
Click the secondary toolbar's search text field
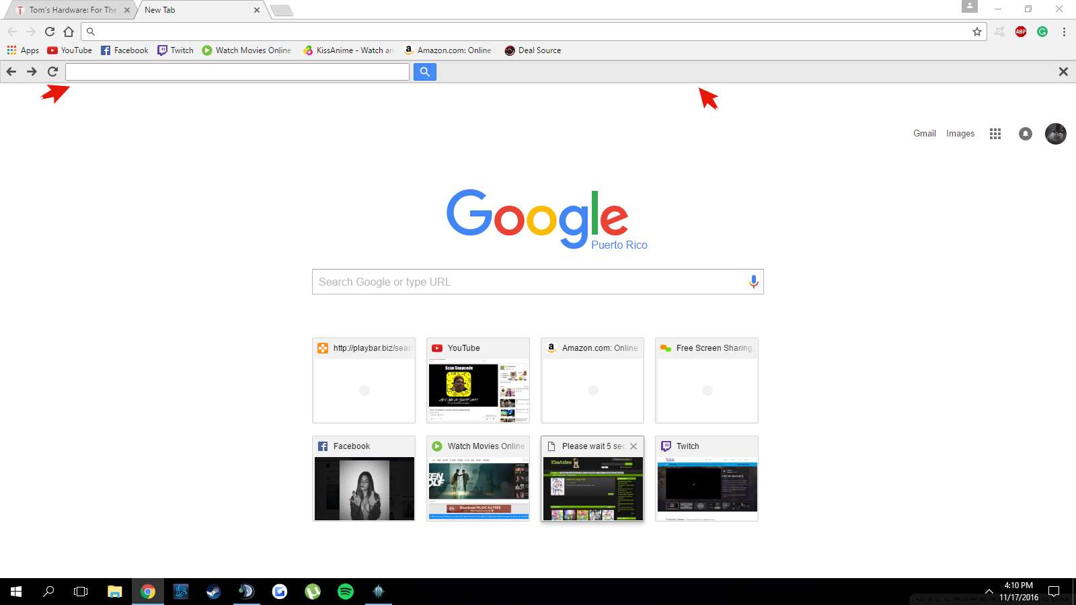pos(237,72)
